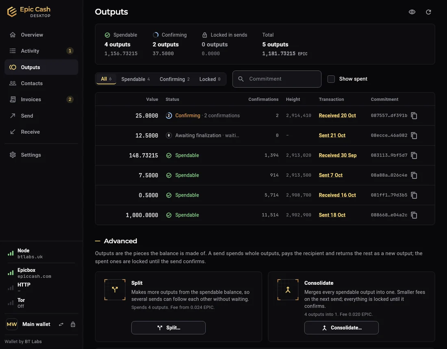Click the Status column header

click(172, 99)
